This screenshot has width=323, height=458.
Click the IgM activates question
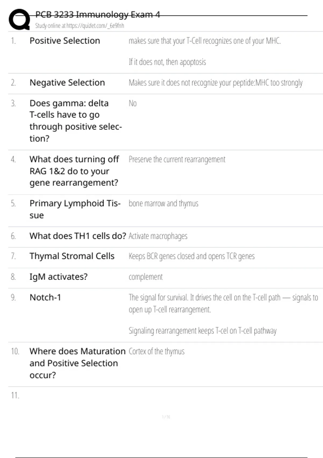[58, 277]
